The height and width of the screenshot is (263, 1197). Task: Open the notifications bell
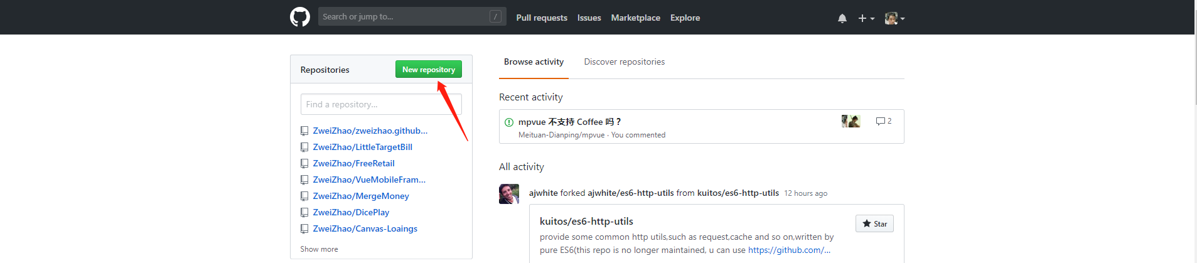click(x=842, y=18)
